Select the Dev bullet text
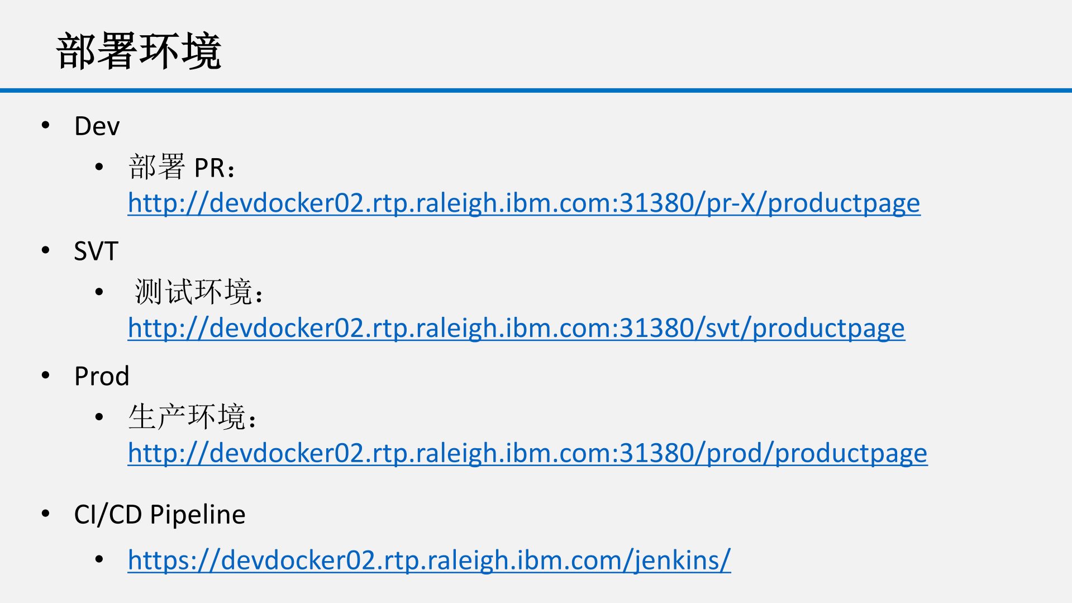Image resolution: width=1072 pixels, height=603 pixels. click(x=97, y=126)
